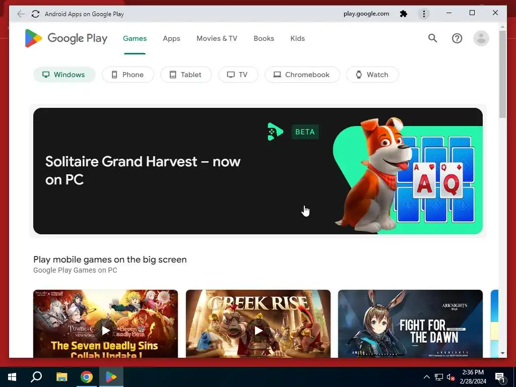Open the three-dot app menu
Screen dimensions: 516x387
[x=424, y=14]
